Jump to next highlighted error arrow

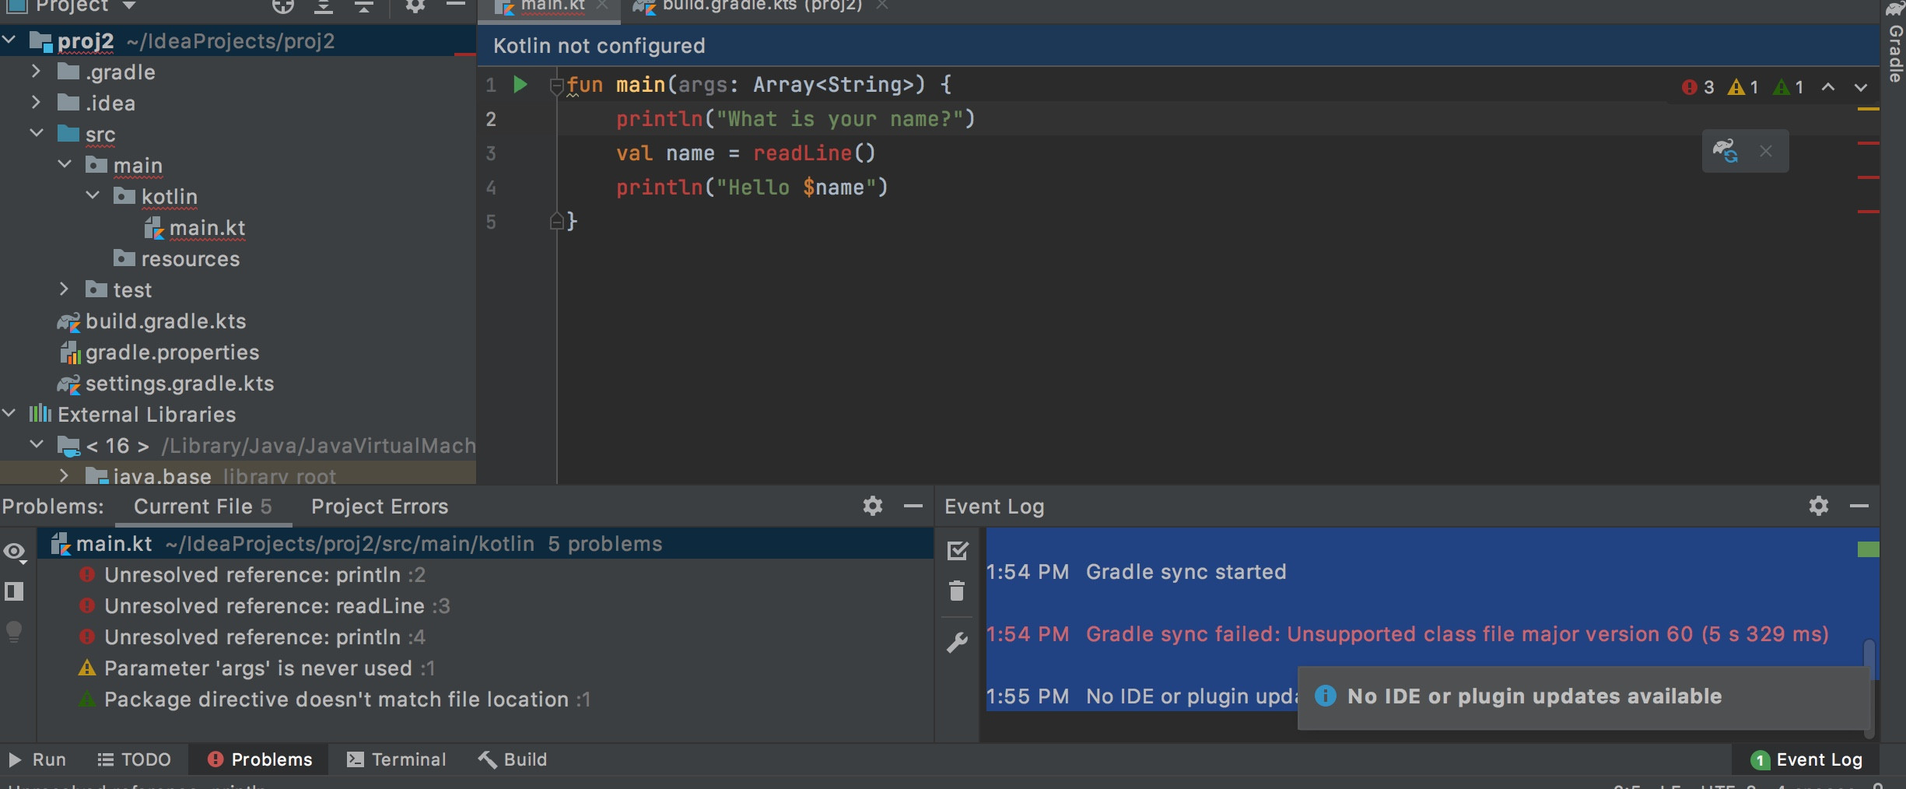point(1860,87)
